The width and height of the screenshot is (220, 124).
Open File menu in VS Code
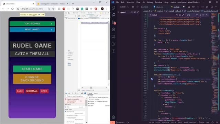118,2
